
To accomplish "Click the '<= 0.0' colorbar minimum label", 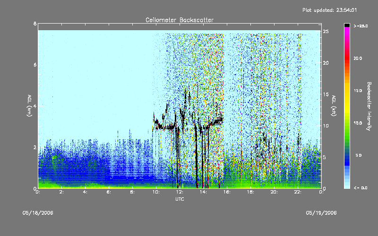I will click(x=361, y=188).
